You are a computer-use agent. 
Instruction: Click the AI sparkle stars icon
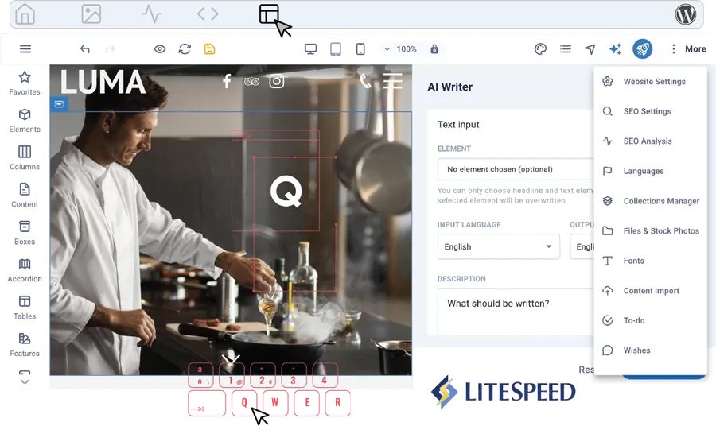(615, 49)
